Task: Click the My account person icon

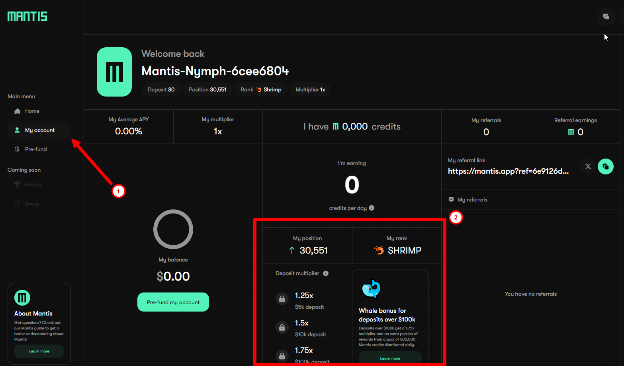Action: [17, 130]
